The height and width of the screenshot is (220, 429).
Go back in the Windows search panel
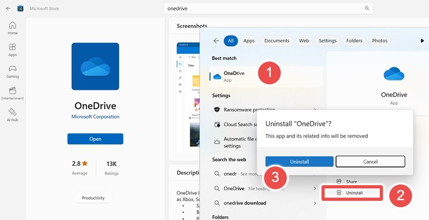click(216, 41)
